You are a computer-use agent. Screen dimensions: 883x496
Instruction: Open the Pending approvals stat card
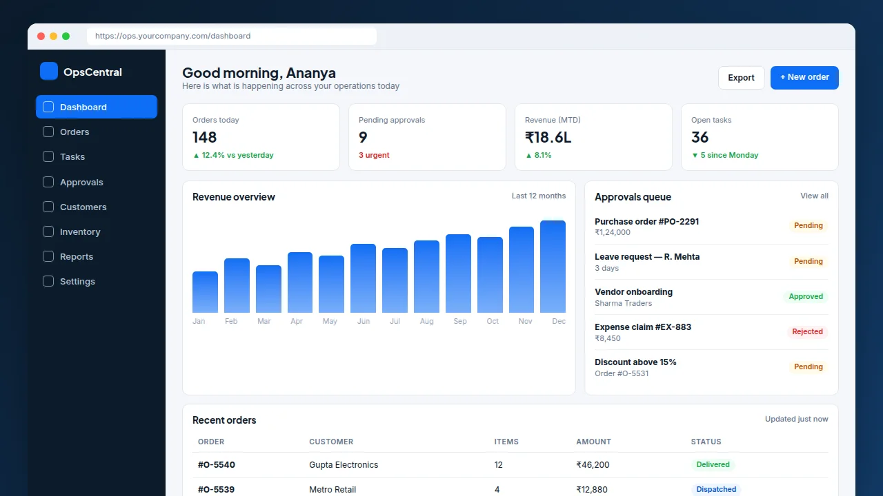point(427,137)
